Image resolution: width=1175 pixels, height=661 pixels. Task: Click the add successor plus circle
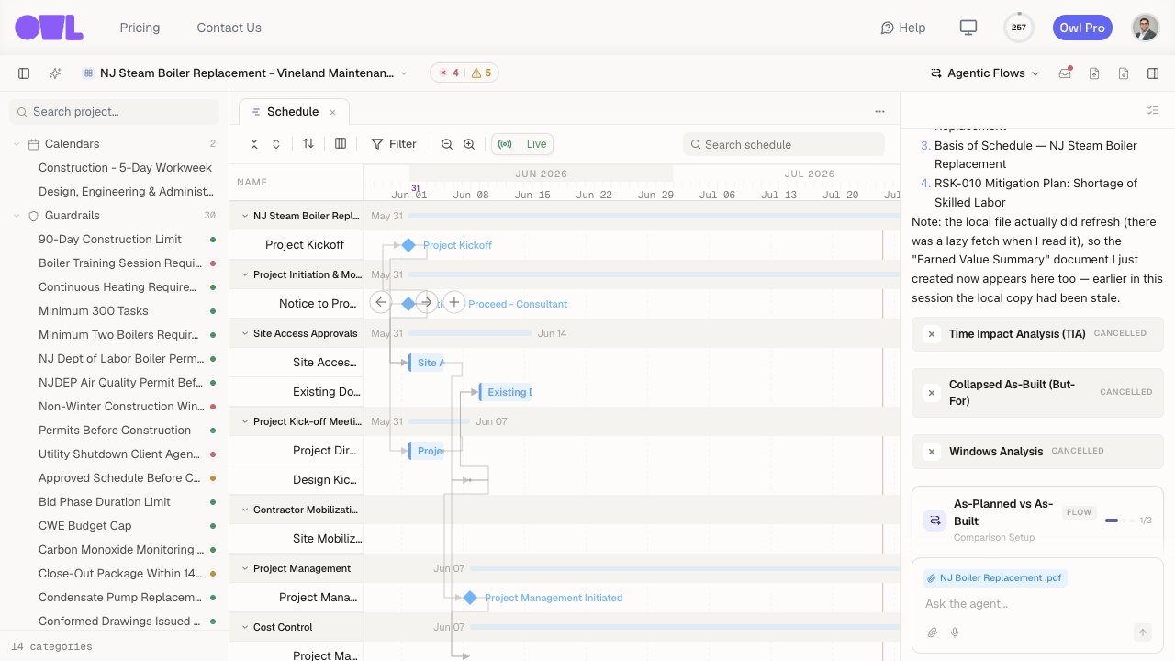(x=454, y=302)
